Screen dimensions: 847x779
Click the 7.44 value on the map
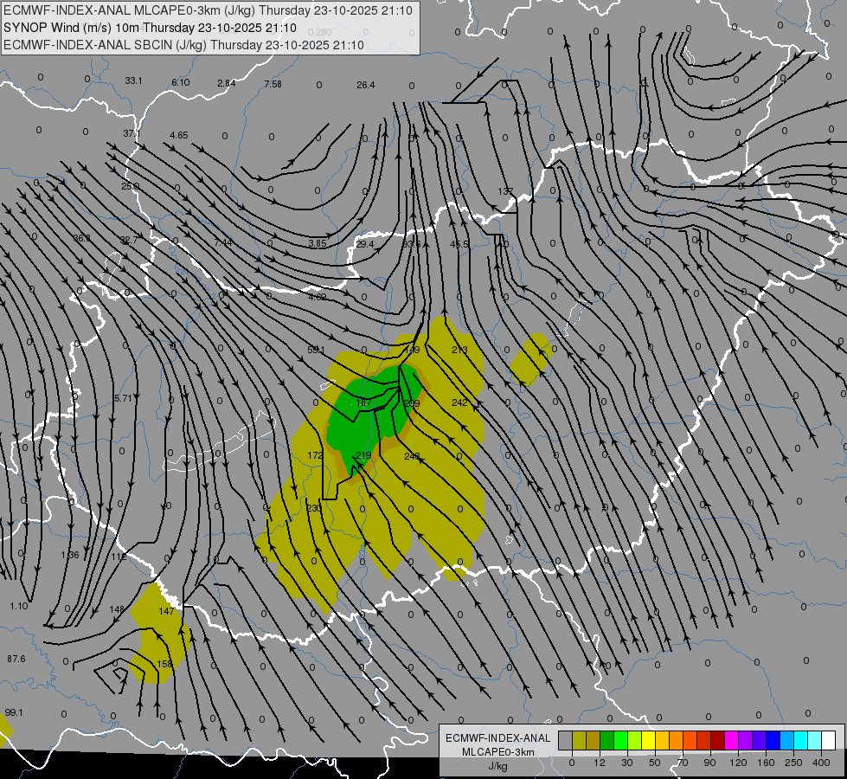click(222, 242)
